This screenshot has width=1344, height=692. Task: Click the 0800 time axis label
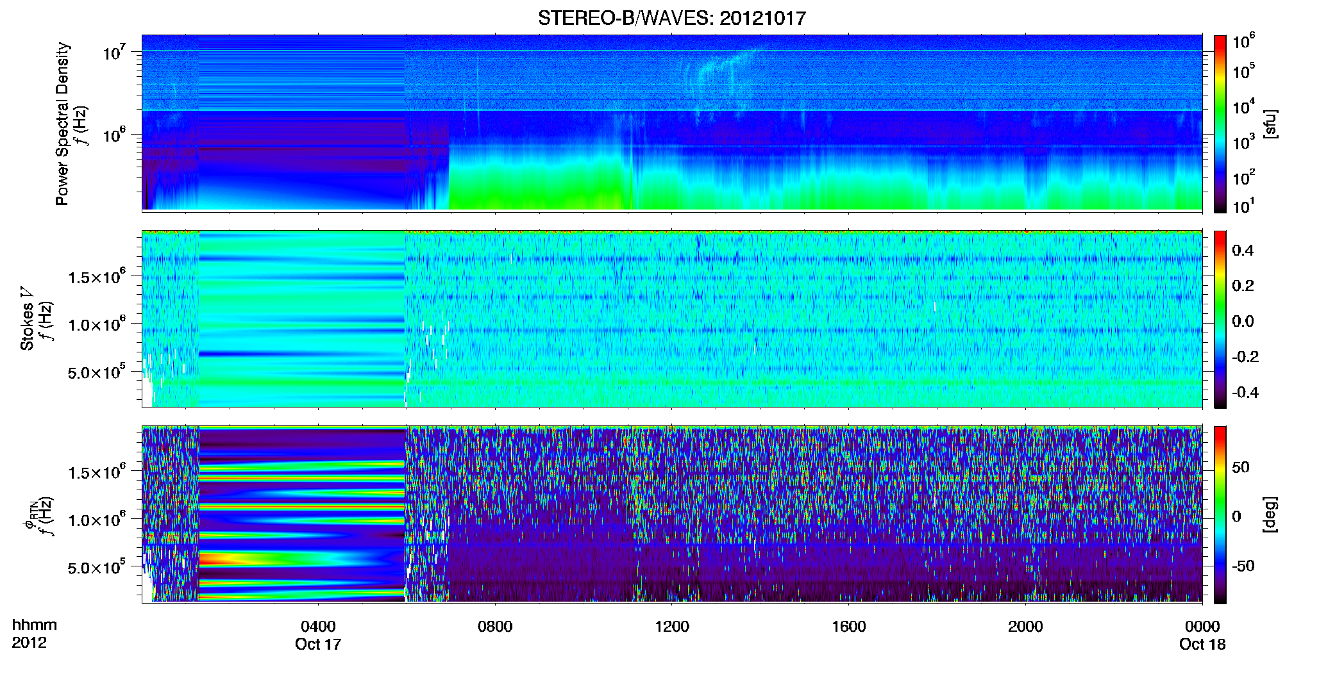coord(495,626)
